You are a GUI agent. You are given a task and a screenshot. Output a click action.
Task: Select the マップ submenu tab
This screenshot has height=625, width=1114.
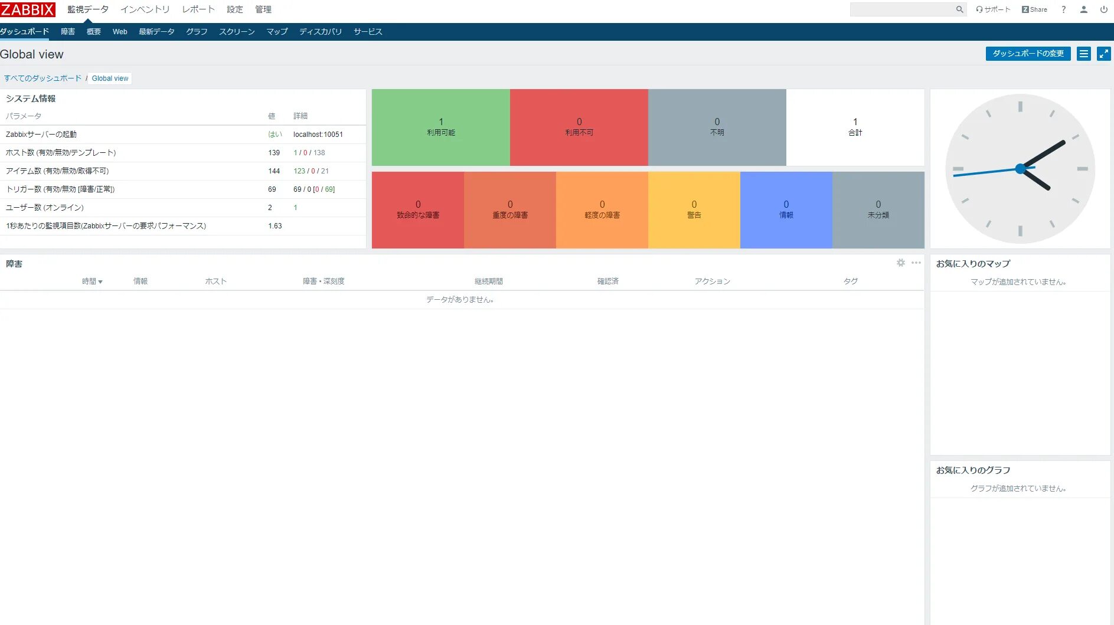277,32
